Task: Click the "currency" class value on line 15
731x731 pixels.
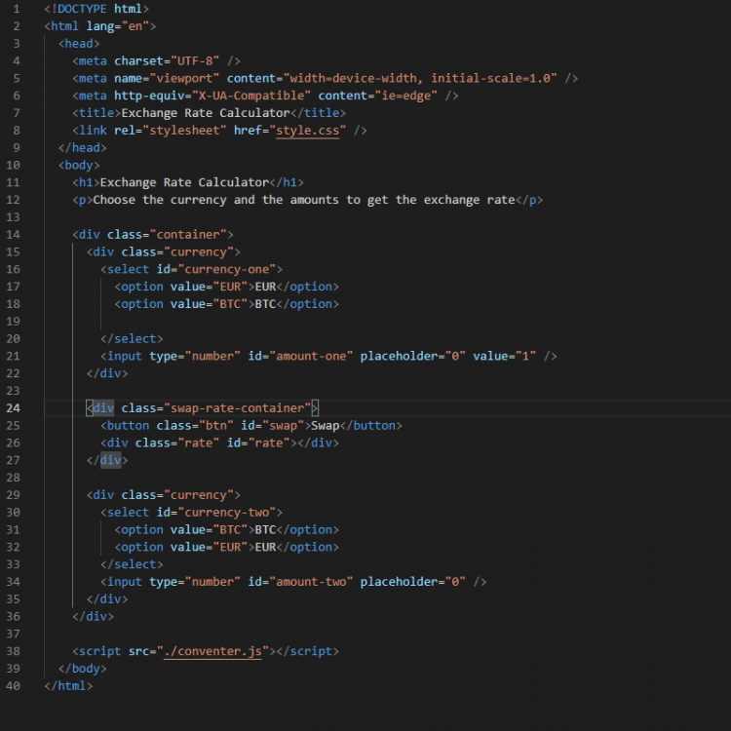Action: [x=199, y=252]
